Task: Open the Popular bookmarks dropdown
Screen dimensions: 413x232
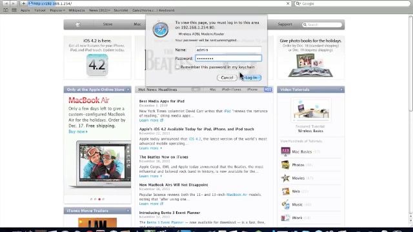Action: coord(57,10)
